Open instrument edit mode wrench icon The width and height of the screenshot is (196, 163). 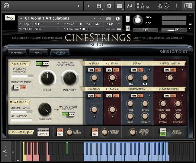pyautogui.click(x=10, y=18)
